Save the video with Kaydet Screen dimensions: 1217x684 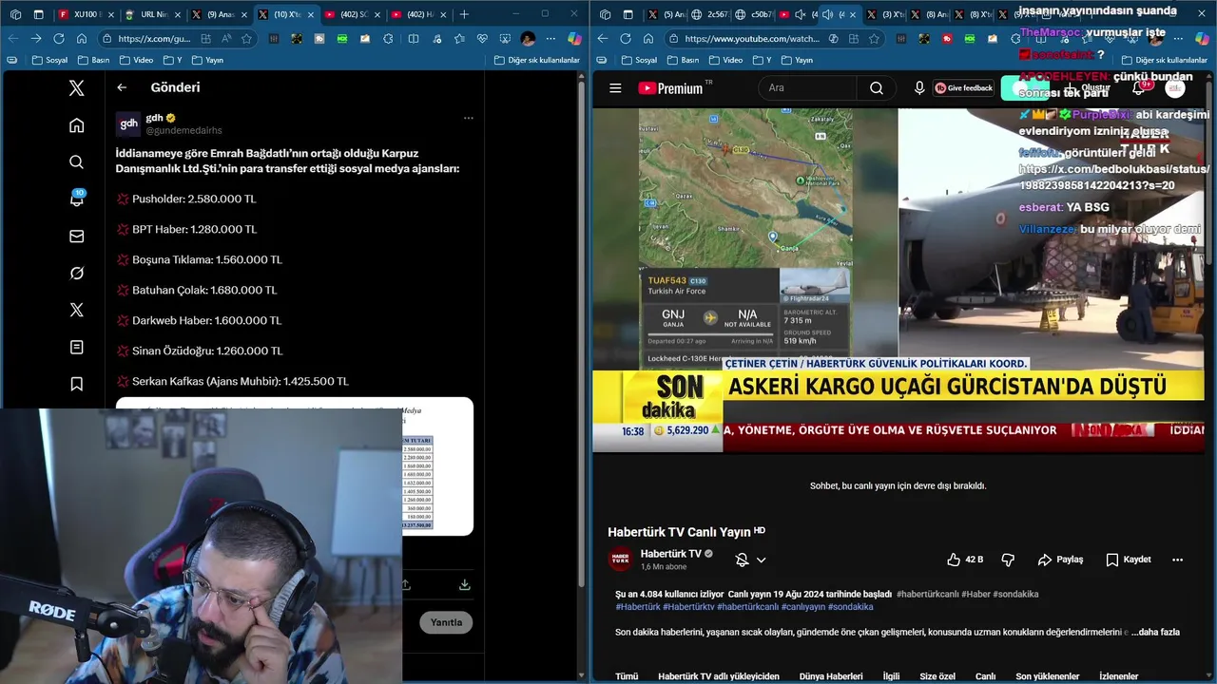pyautogui.click(x=1129, y=560)
